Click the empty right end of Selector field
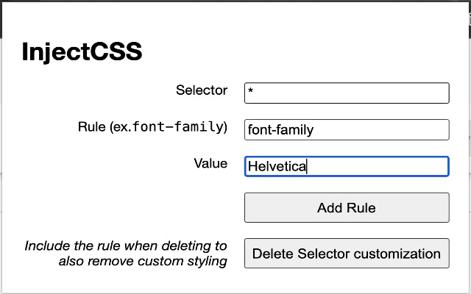The image size is (471, 294). click(427, 93)
